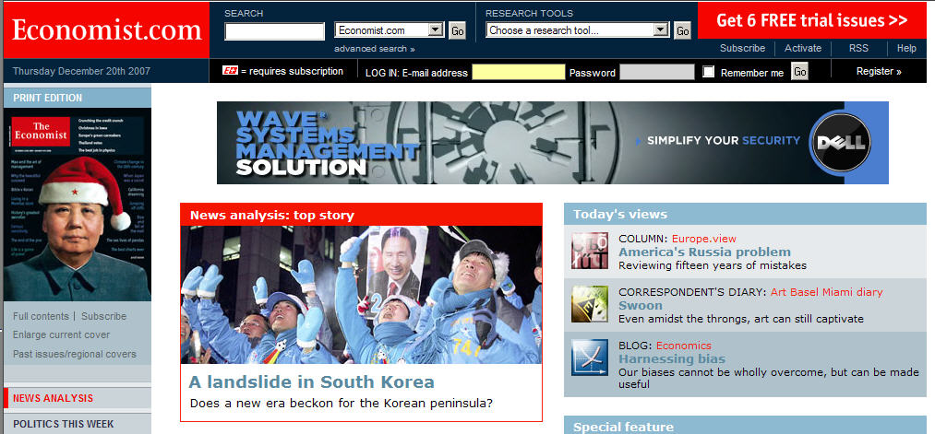Open the America's Russia problem article
935x434 pixels.
click(704, 252)
